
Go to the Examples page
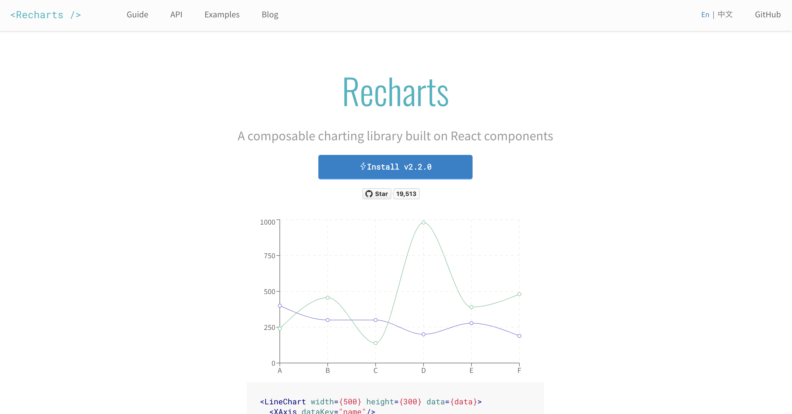pos(222,14)
